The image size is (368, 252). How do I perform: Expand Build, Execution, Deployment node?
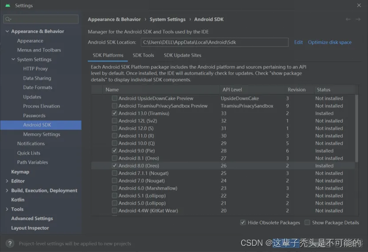point(7,190)
